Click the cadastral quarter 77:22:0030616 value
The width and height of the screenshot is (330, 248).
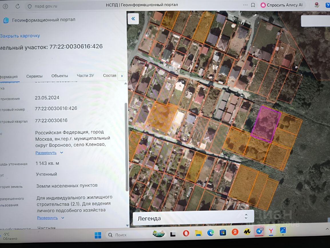[51, 121]
